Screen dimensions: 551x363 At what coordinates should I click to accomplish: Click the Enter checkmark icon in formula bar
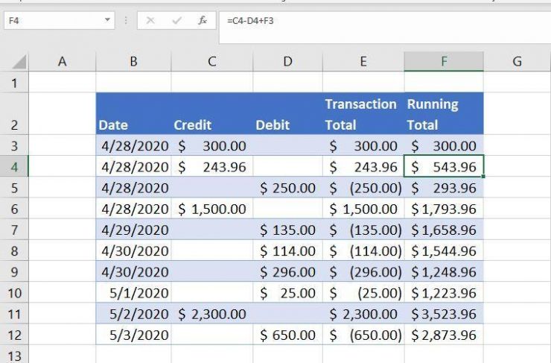point(176,21)
